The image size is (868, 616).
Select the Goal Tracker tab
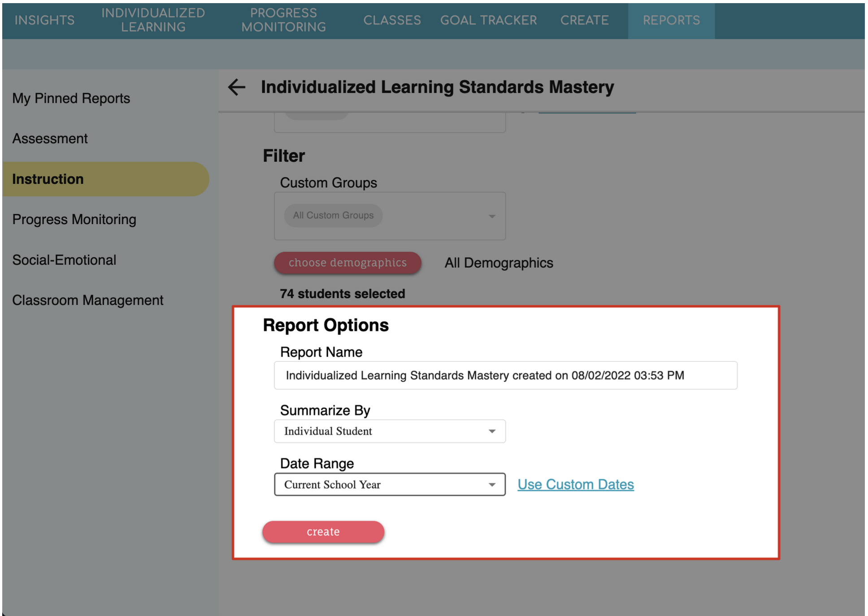488,20
